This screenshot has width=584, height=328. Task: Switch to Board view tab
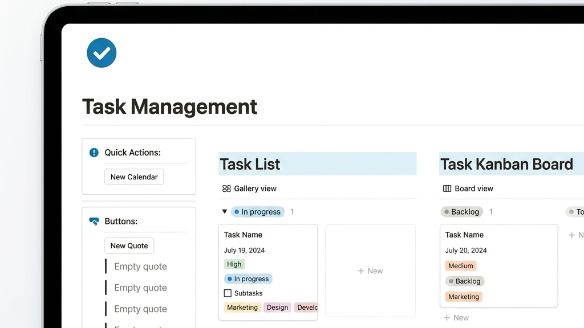(x=468, y=188)
